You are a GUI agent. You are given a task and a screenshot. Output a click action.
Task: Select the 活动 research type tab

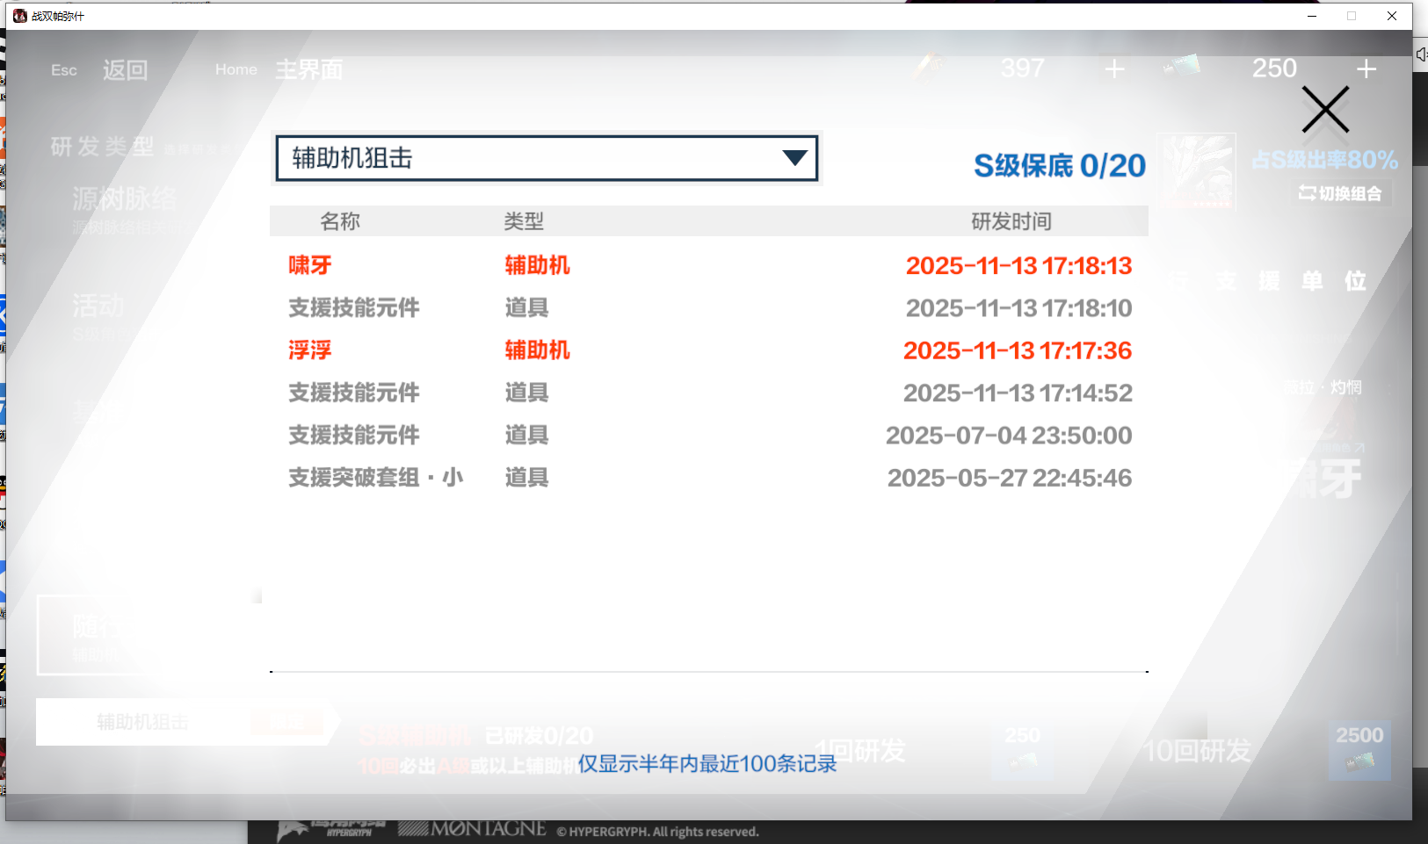tap(98, 307)
